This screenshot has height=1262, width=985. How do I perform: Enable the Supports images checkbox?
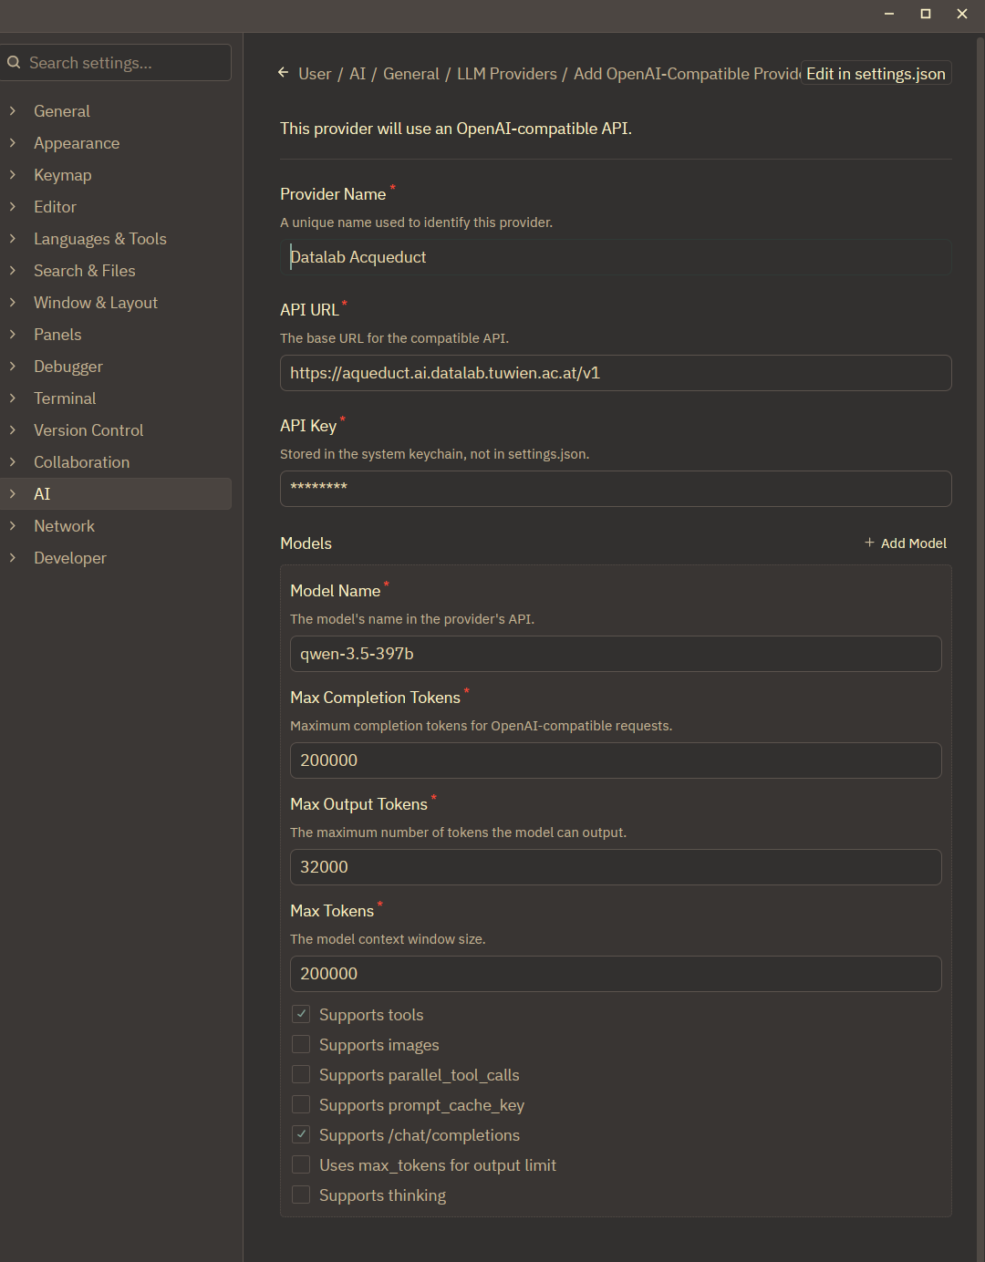tap(301, 1044)
